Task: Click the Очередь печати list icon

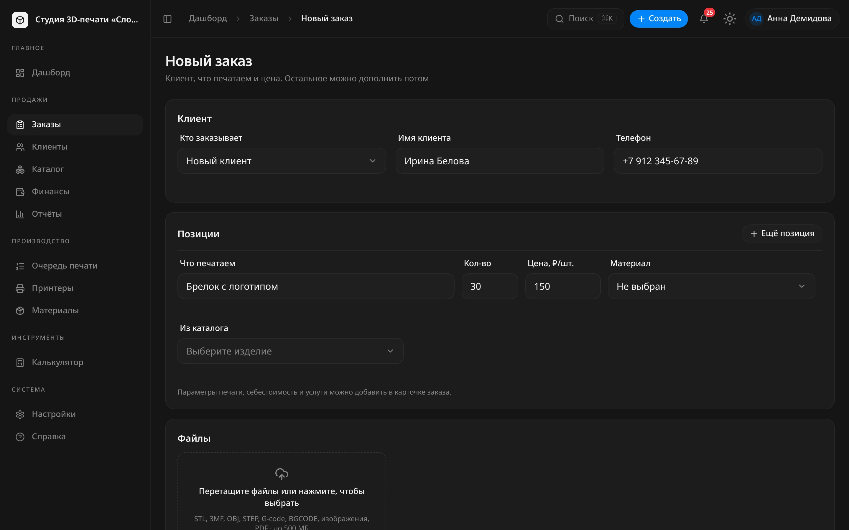Action: 20,266
